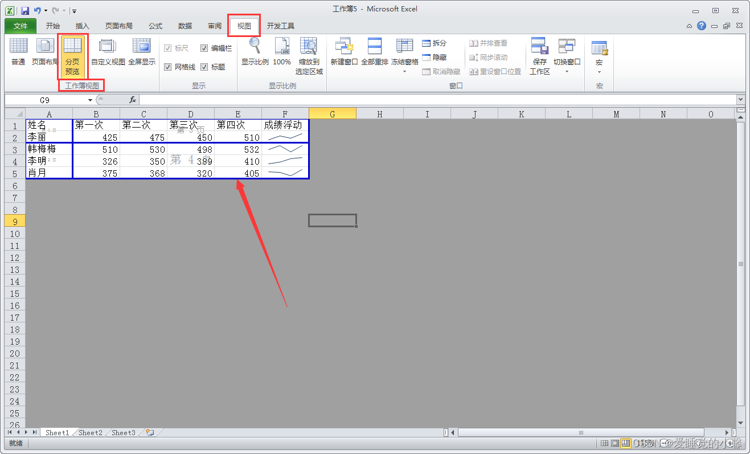The height and width of the screenshot is (454, 750).
Task: Click cell containing 韩梅梅
Action: click(x=49, y=149)
